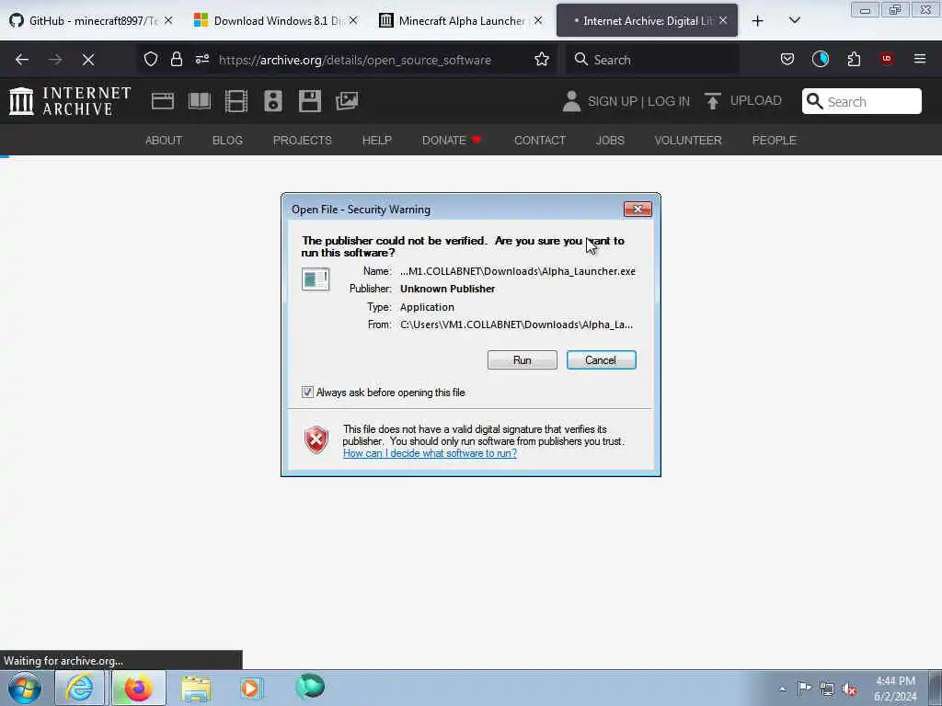Open the PEOPLE menu item

(774, 140)
